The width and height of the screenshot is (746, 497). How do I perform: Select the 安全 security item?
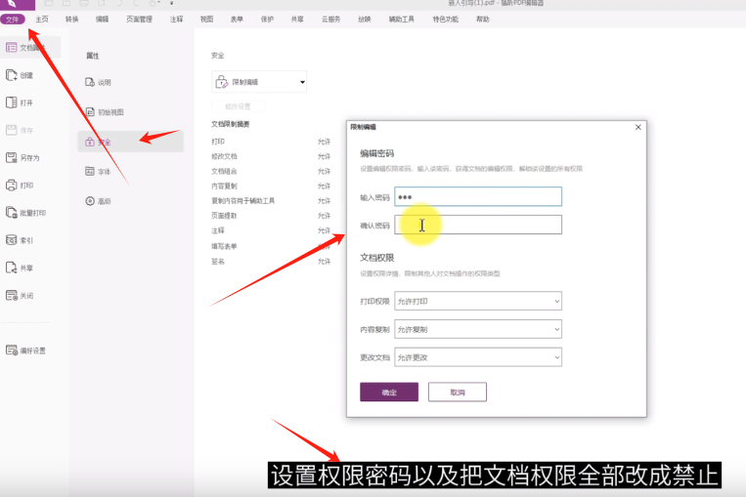(x=130, y=142)
